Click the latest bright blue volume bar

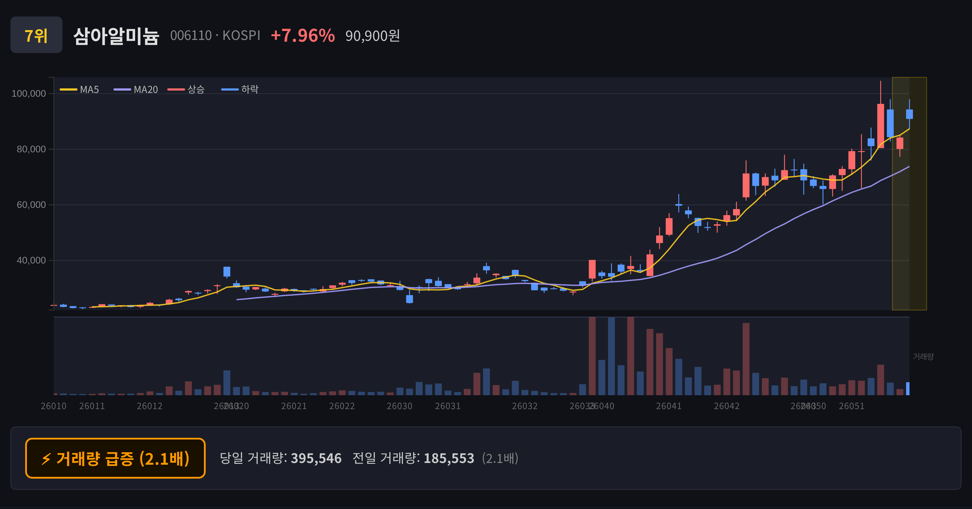[908, 389]
